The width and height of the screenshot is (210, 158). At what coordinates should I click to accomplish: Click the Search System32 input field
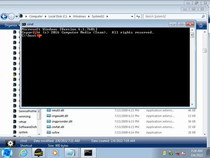pyautogui.click(x=172, y=16)
